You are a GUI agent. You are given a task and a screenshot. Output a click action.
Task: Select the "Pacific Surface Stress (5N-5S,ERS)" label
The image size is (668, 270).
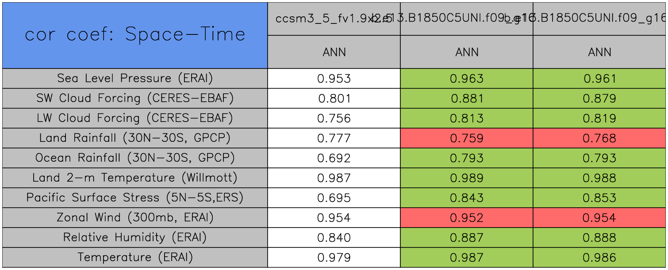[134, 198]
